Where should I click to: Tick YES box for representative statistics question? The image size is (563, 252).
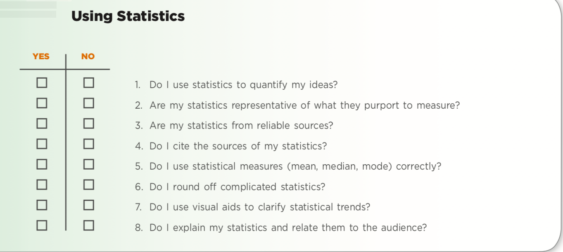[41, 103]
